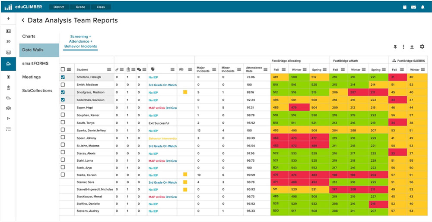
Task: Check the checkbox for Smith, Madison
Action: pos(63,85)
